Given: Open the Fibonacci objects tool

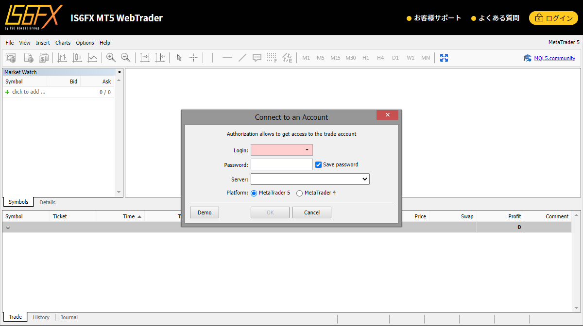Looking at the screenshot, I should (x=272, y=58).
